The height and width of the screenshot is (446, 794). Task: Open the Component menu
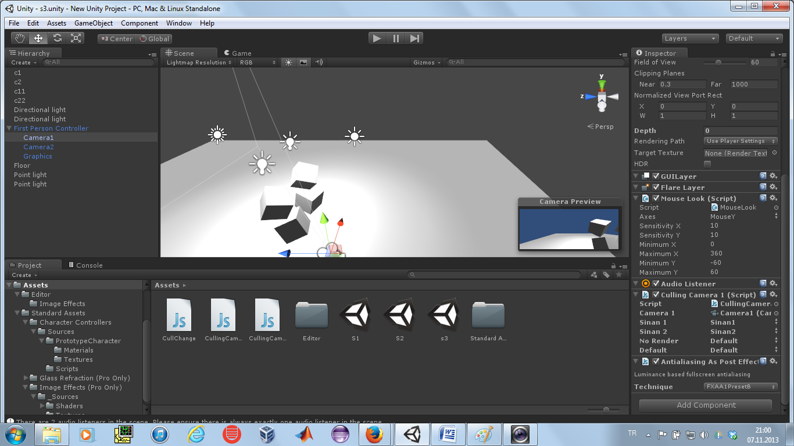140,23
